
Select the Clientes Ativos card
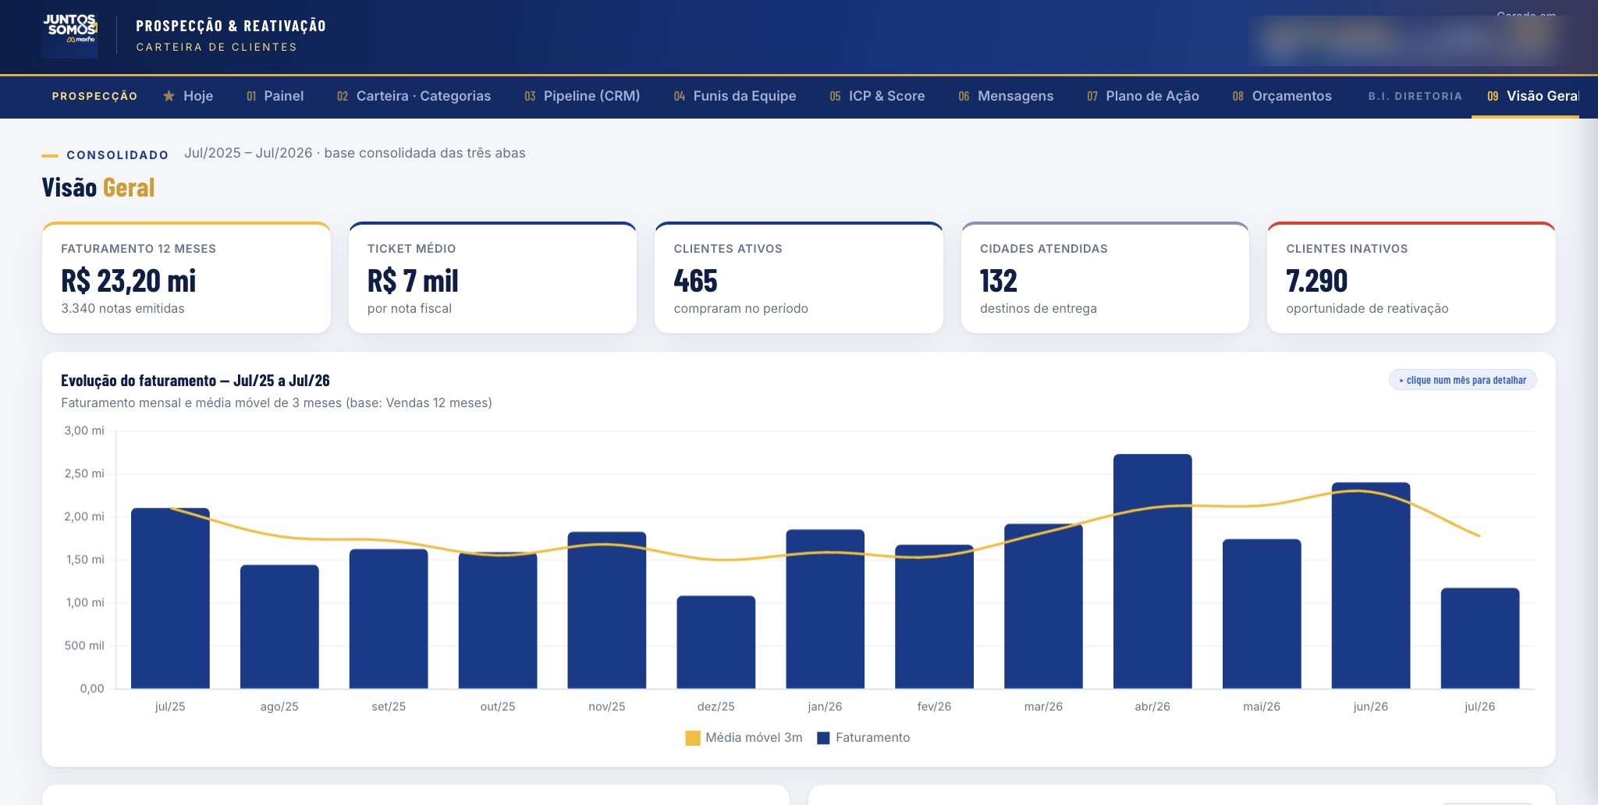799,278
